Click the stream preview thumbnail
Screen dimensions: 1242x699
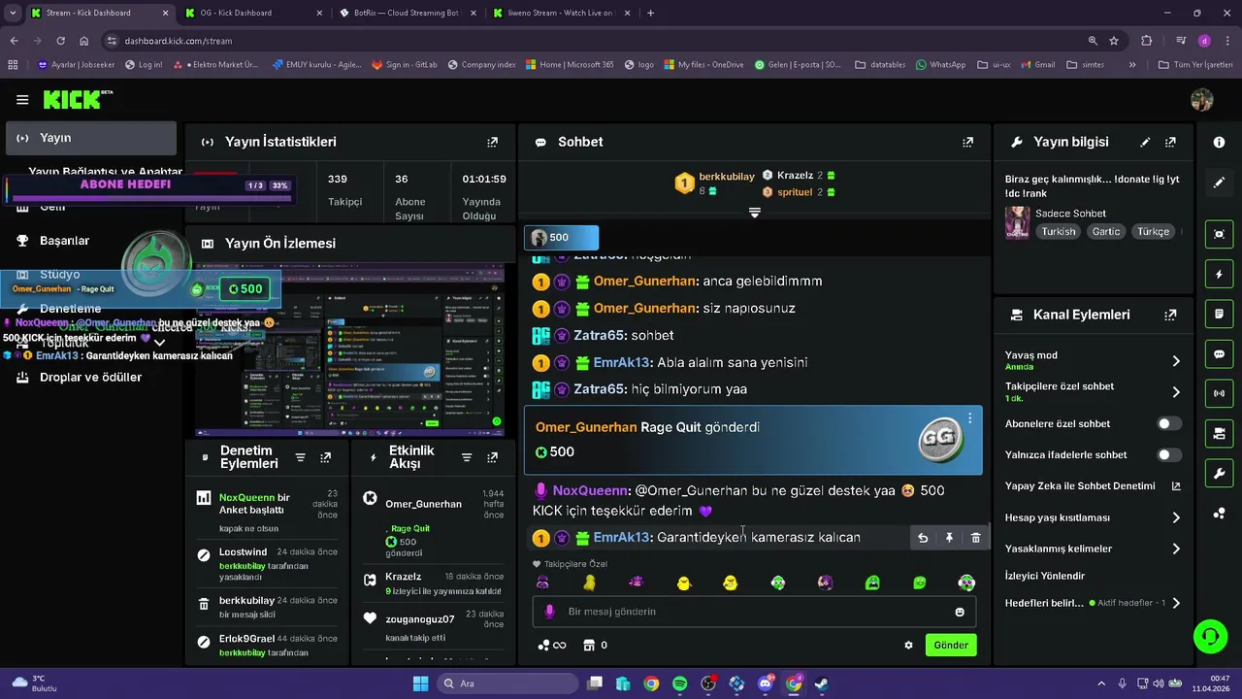click(349, 349)
